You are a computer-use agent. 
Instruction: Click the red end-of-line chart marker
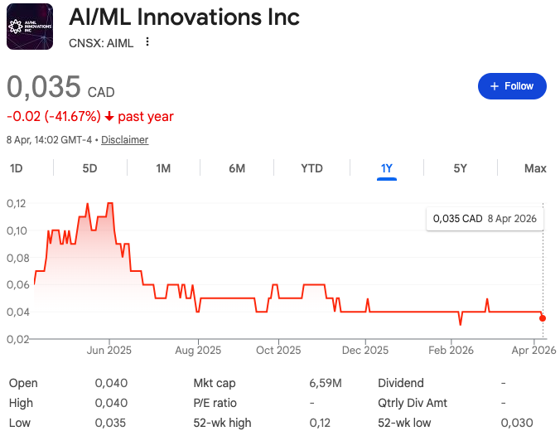[x=543, y=318]
